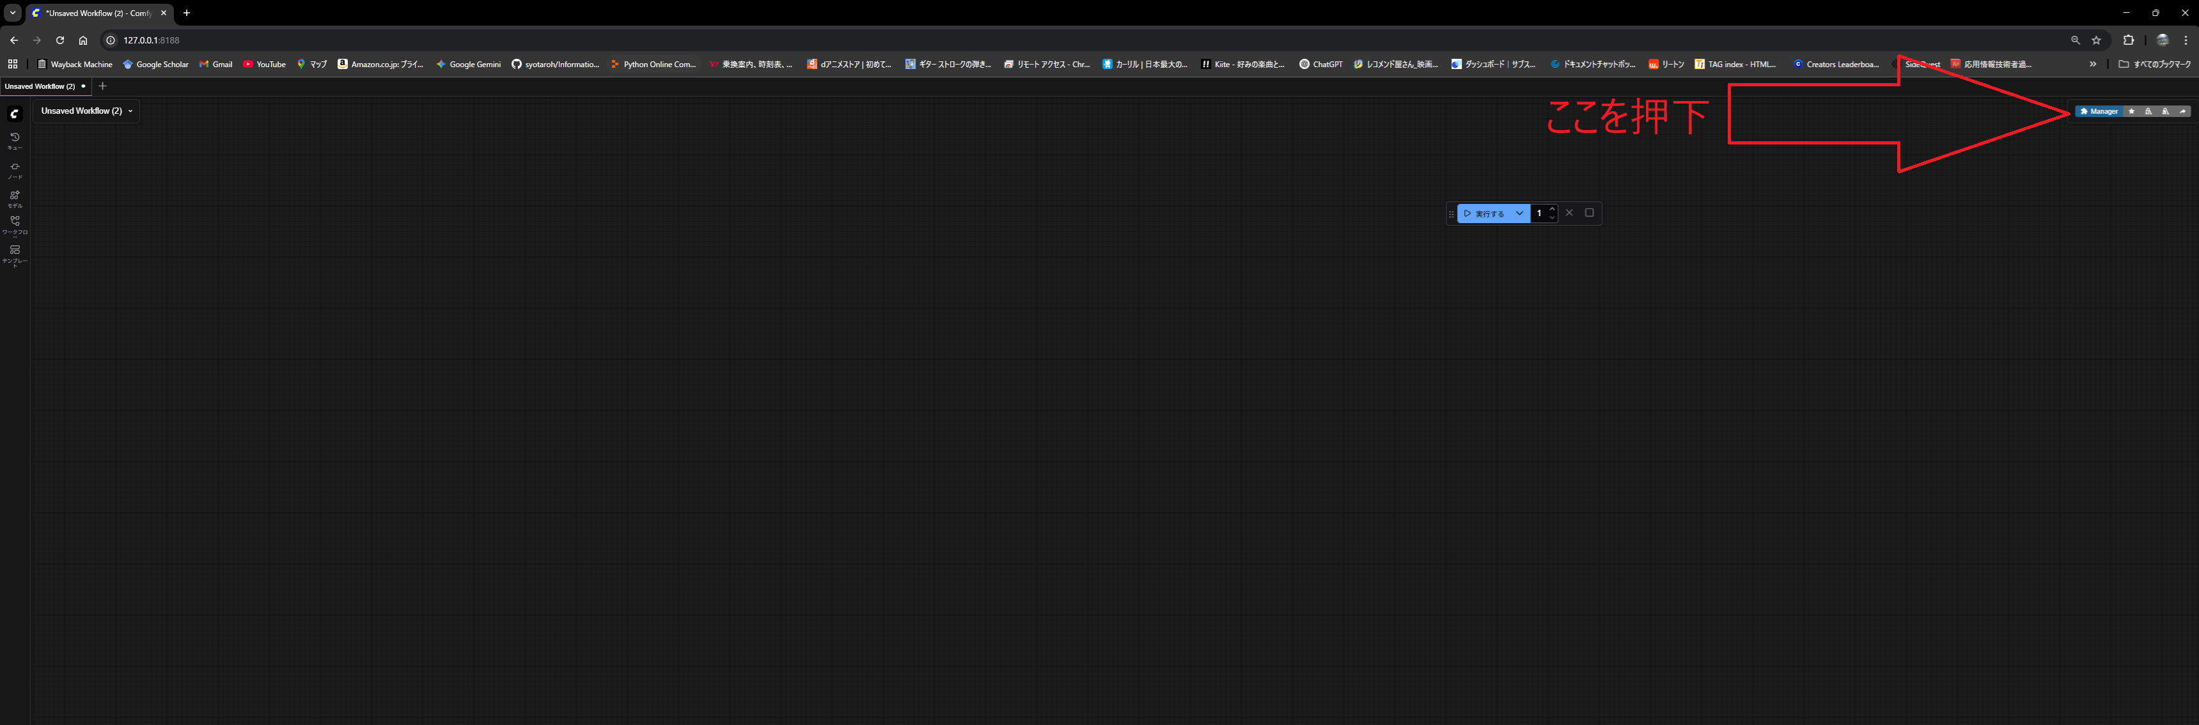
Task: Open the ComfyUI Manager button
Action: pyautogui.click(x=2099, y=111)
